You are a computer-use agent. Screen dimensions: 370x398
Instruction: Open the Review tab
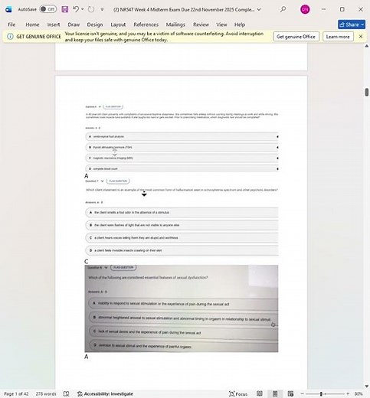(201, 24)
